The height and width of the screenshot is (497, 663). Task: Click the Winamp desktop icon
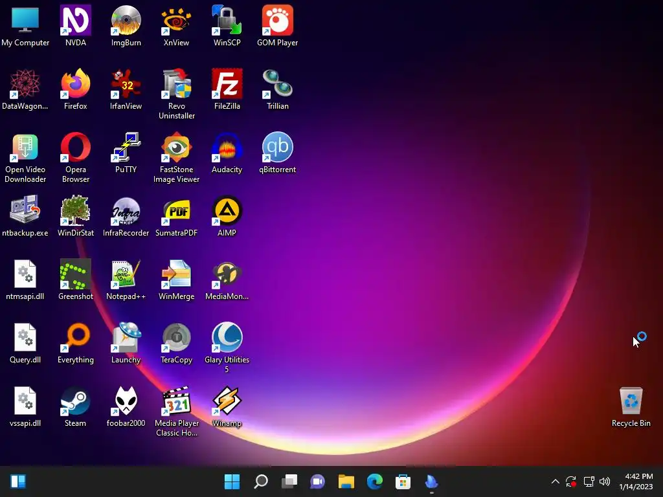(x=227, y=401)
